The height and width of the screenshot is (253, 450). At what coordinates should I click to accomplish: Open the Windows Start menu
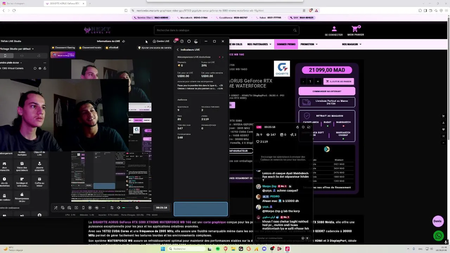(163, 249)
